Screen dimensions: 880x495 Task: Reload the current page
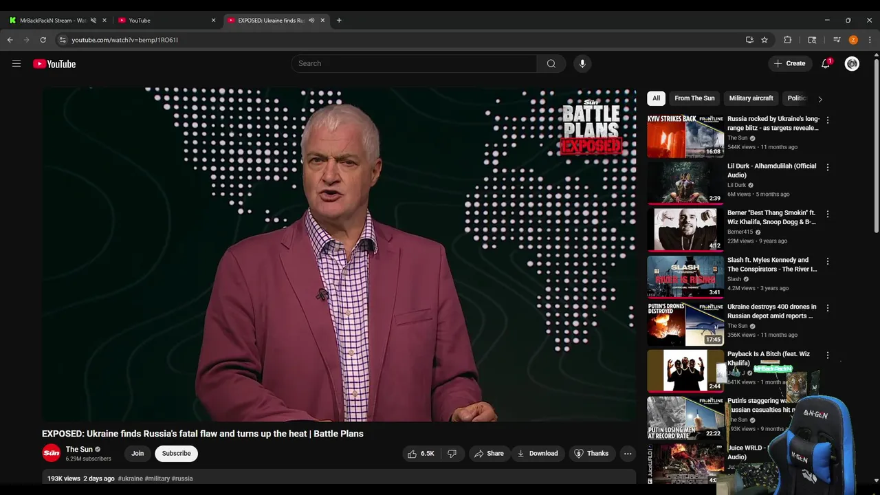pyautogui.click(x=43, y=40)
